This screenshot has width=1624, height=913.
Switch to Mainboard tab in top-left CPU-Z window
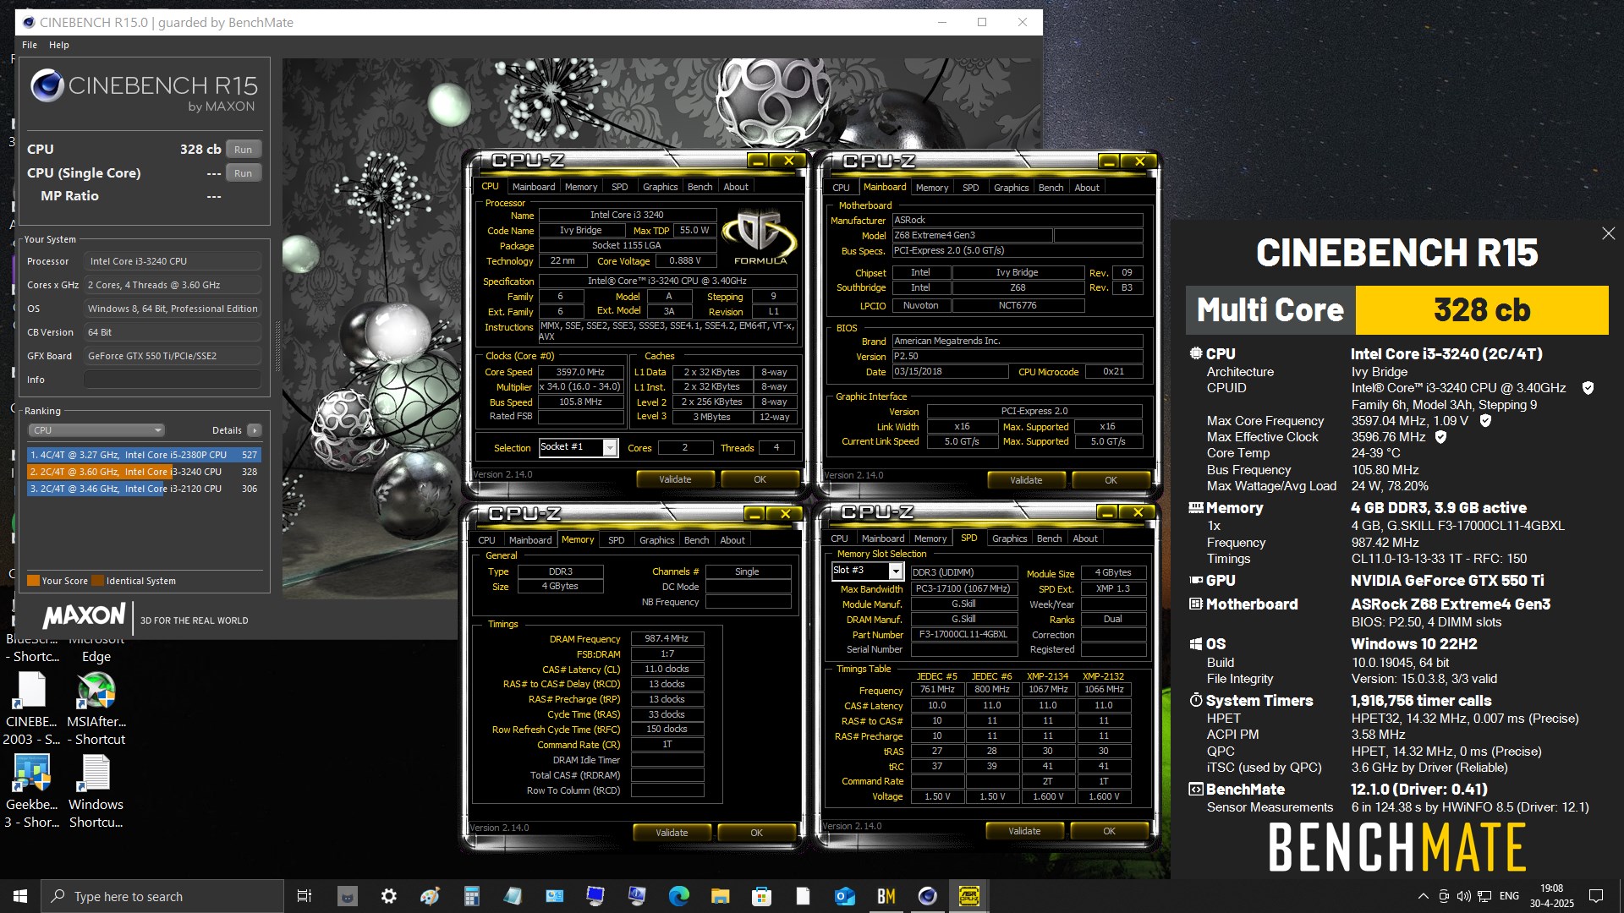coord(534,187)
